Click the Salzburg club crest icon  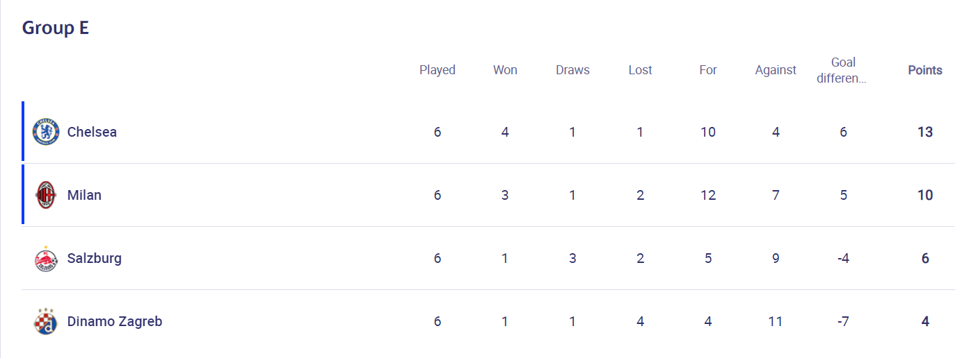point(46,258)
